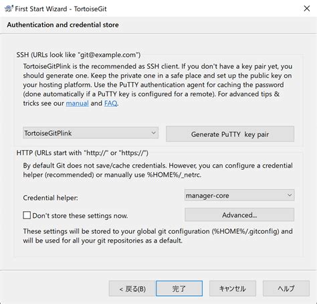The image size is (317, 304).
Task: Expand the SSH client dropdown arrow
Action: coord(153,133)
